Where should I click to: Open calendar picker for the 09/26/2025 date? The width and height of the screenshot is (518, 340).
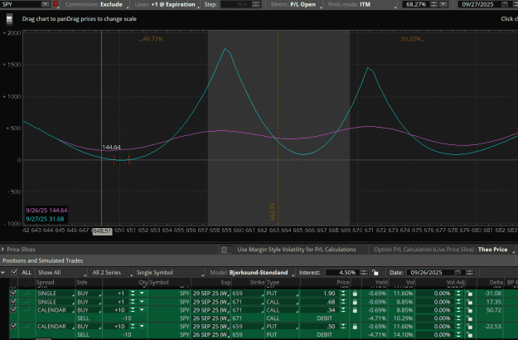457,273
